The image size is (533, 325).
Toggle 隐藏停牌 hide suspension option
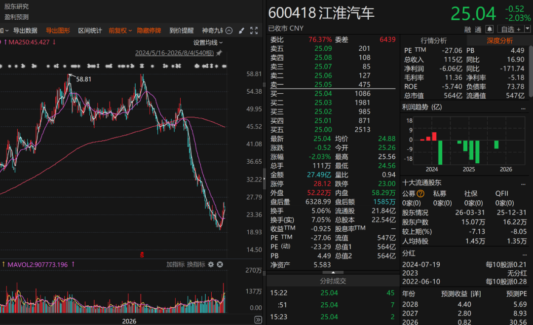[149, 31]
